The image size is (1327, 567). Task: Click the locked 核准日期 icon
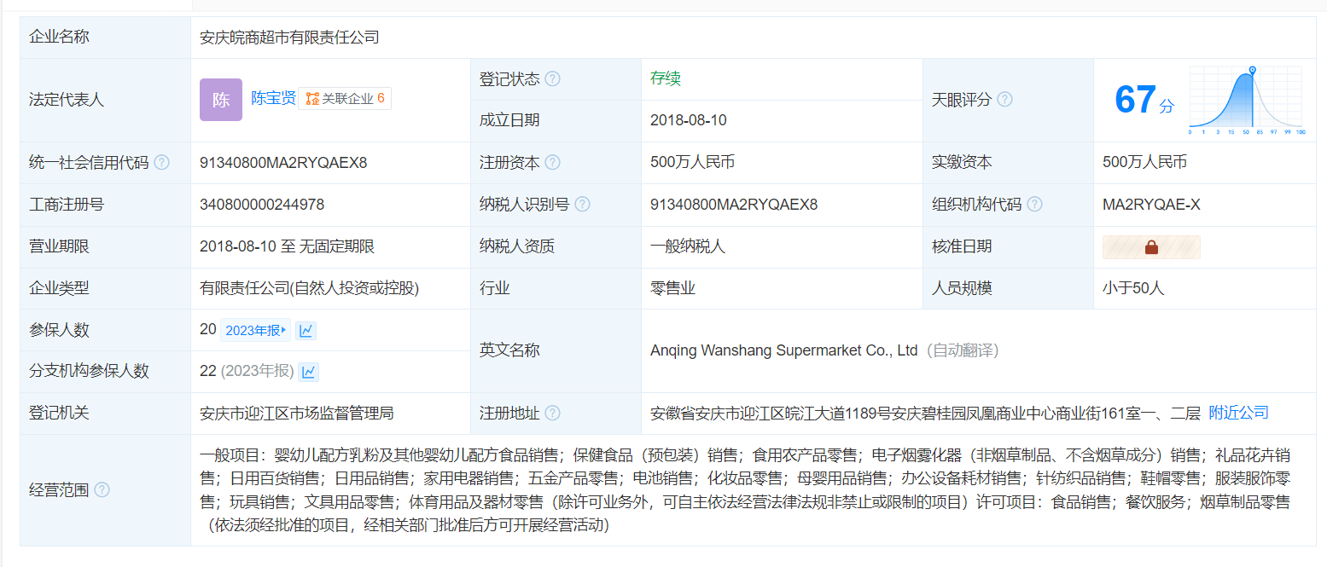click(x=1151, y=247)
